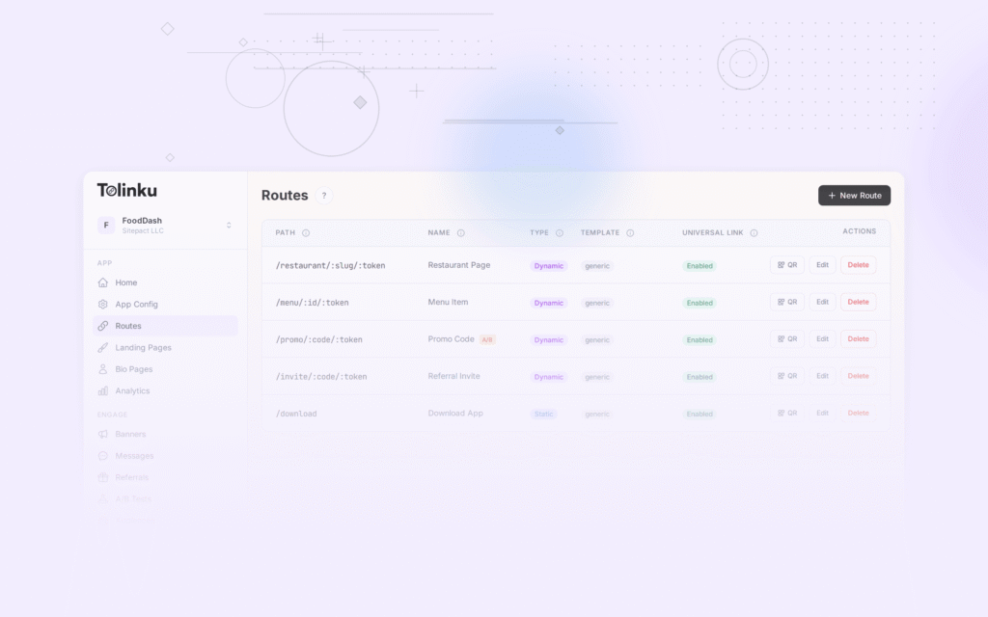Viewport: 988px width, 617px height.
Task: Open QR for Promo Code route
Action: pos(787,339)
